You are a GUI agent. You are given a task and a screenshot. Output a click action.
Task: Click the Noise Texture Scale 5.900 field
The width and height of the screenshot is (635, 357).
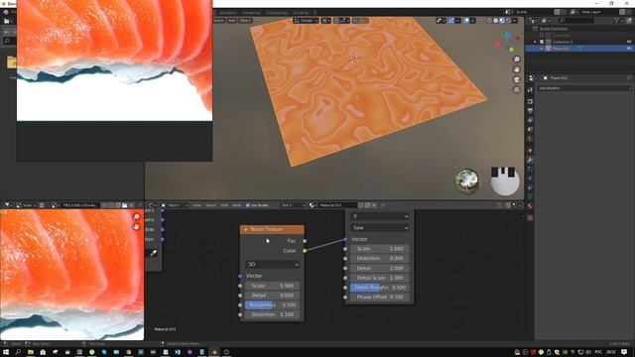[x=272, y=286]
